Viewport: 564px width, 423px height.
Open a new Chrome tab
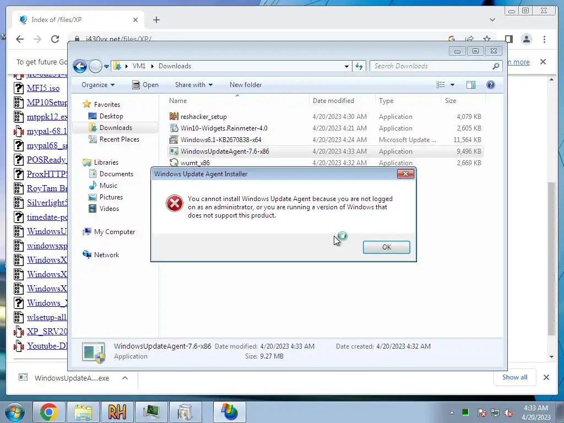156,20
